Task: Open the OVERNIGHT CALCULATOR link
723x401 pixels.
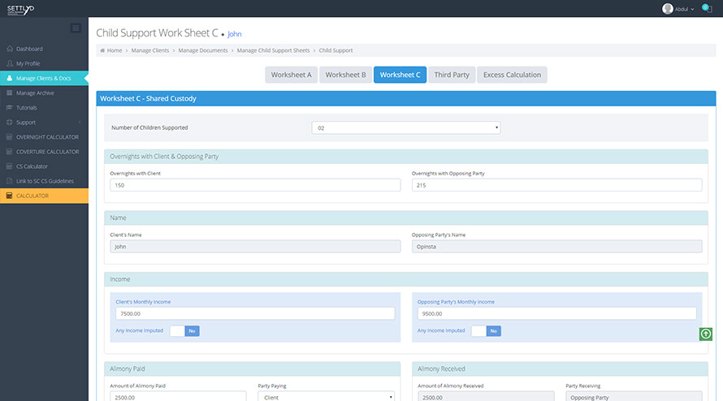Action: point(47,137)
